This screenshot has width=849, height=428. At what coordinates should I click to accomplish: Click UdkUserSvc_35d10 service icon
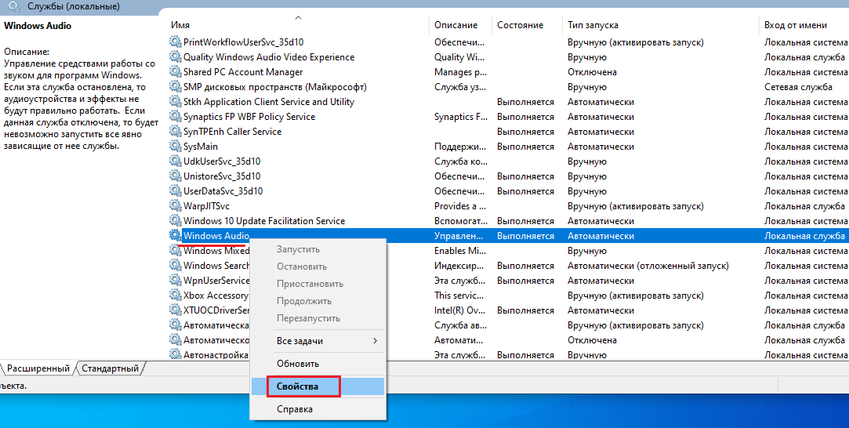click(x=175, y=161)
